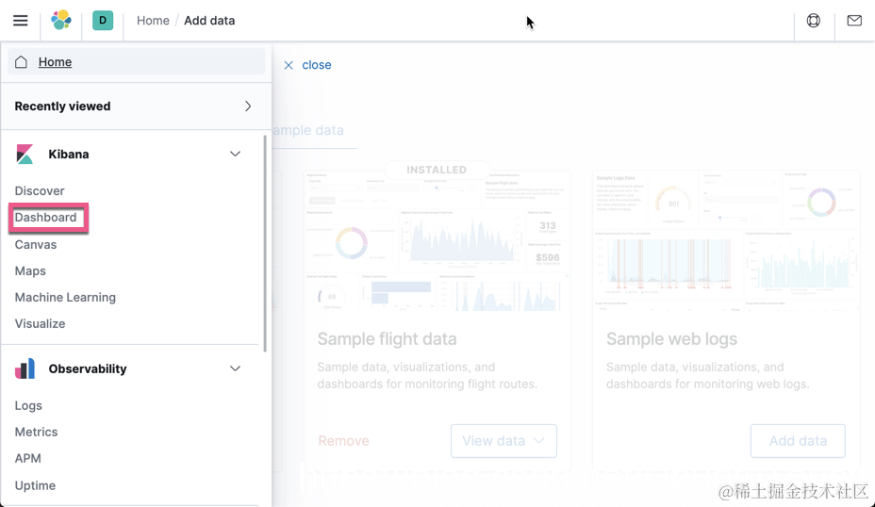Viewport: 875px width, 507px height.
Task: Open the View data dropdown
Action: click(504, 441)
